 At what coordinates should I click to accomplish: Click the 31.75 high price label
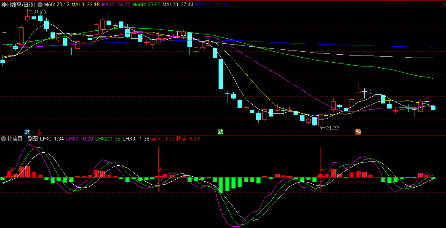pos(40,12)
